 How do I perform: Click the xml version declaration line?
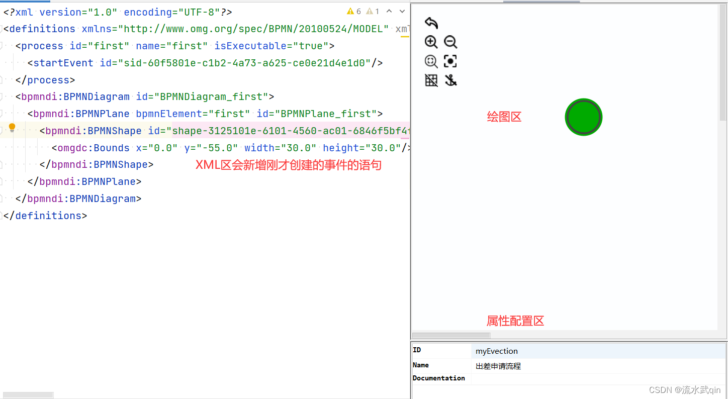[118, 12]
